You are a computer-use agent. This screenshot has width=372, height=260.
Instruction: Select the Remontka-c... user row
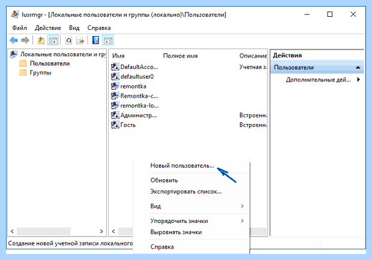point(139,96)
